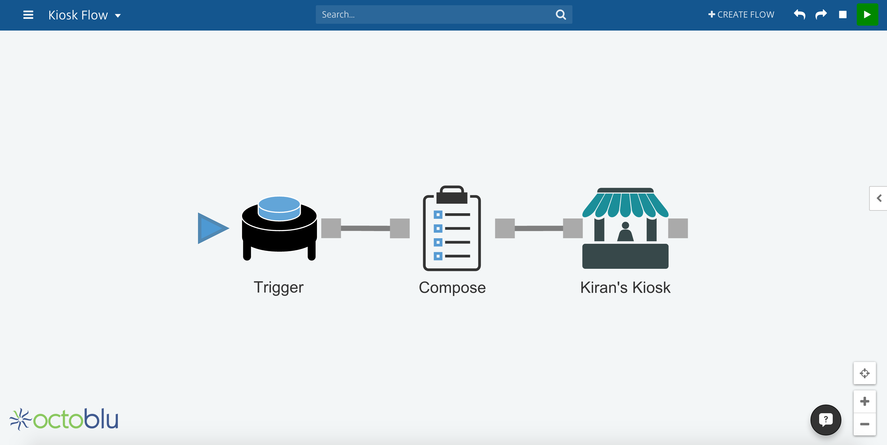This screenshot has height=445, width=887.
Task: Center the flow canvas view
Action: pyautogui.click(x=864, y=373)
